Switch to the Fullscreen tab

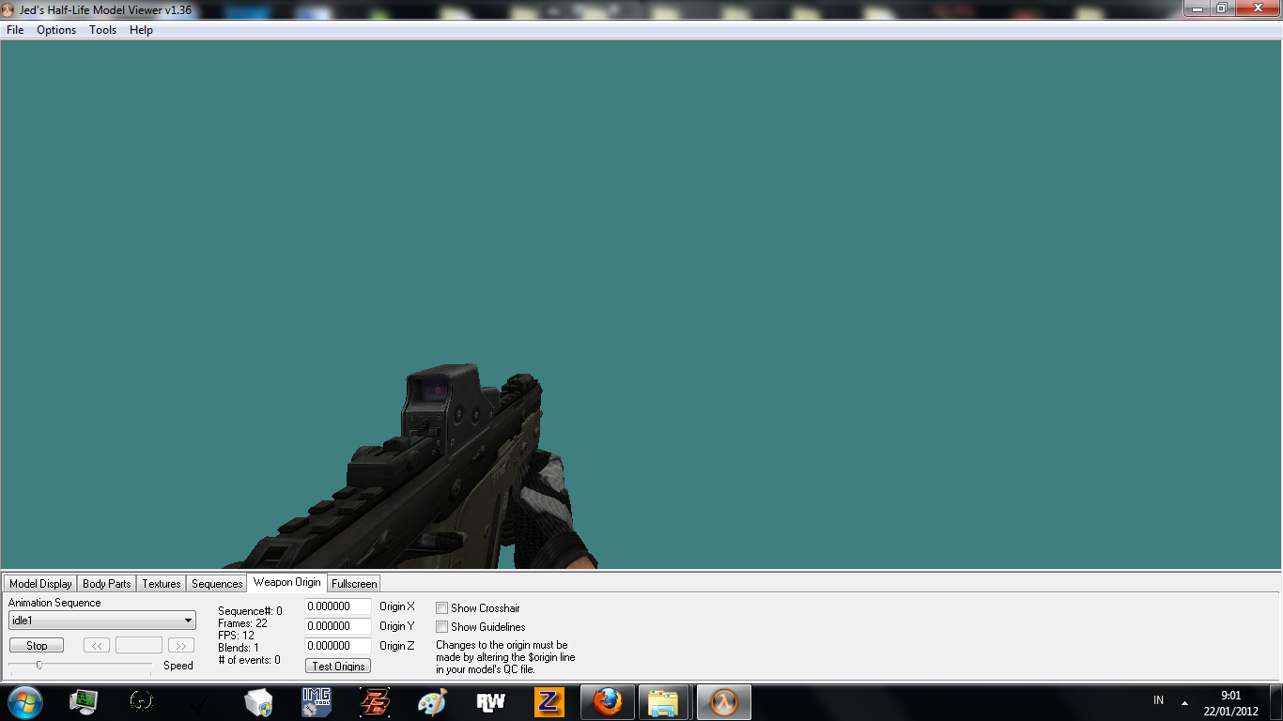click(354, 584)
